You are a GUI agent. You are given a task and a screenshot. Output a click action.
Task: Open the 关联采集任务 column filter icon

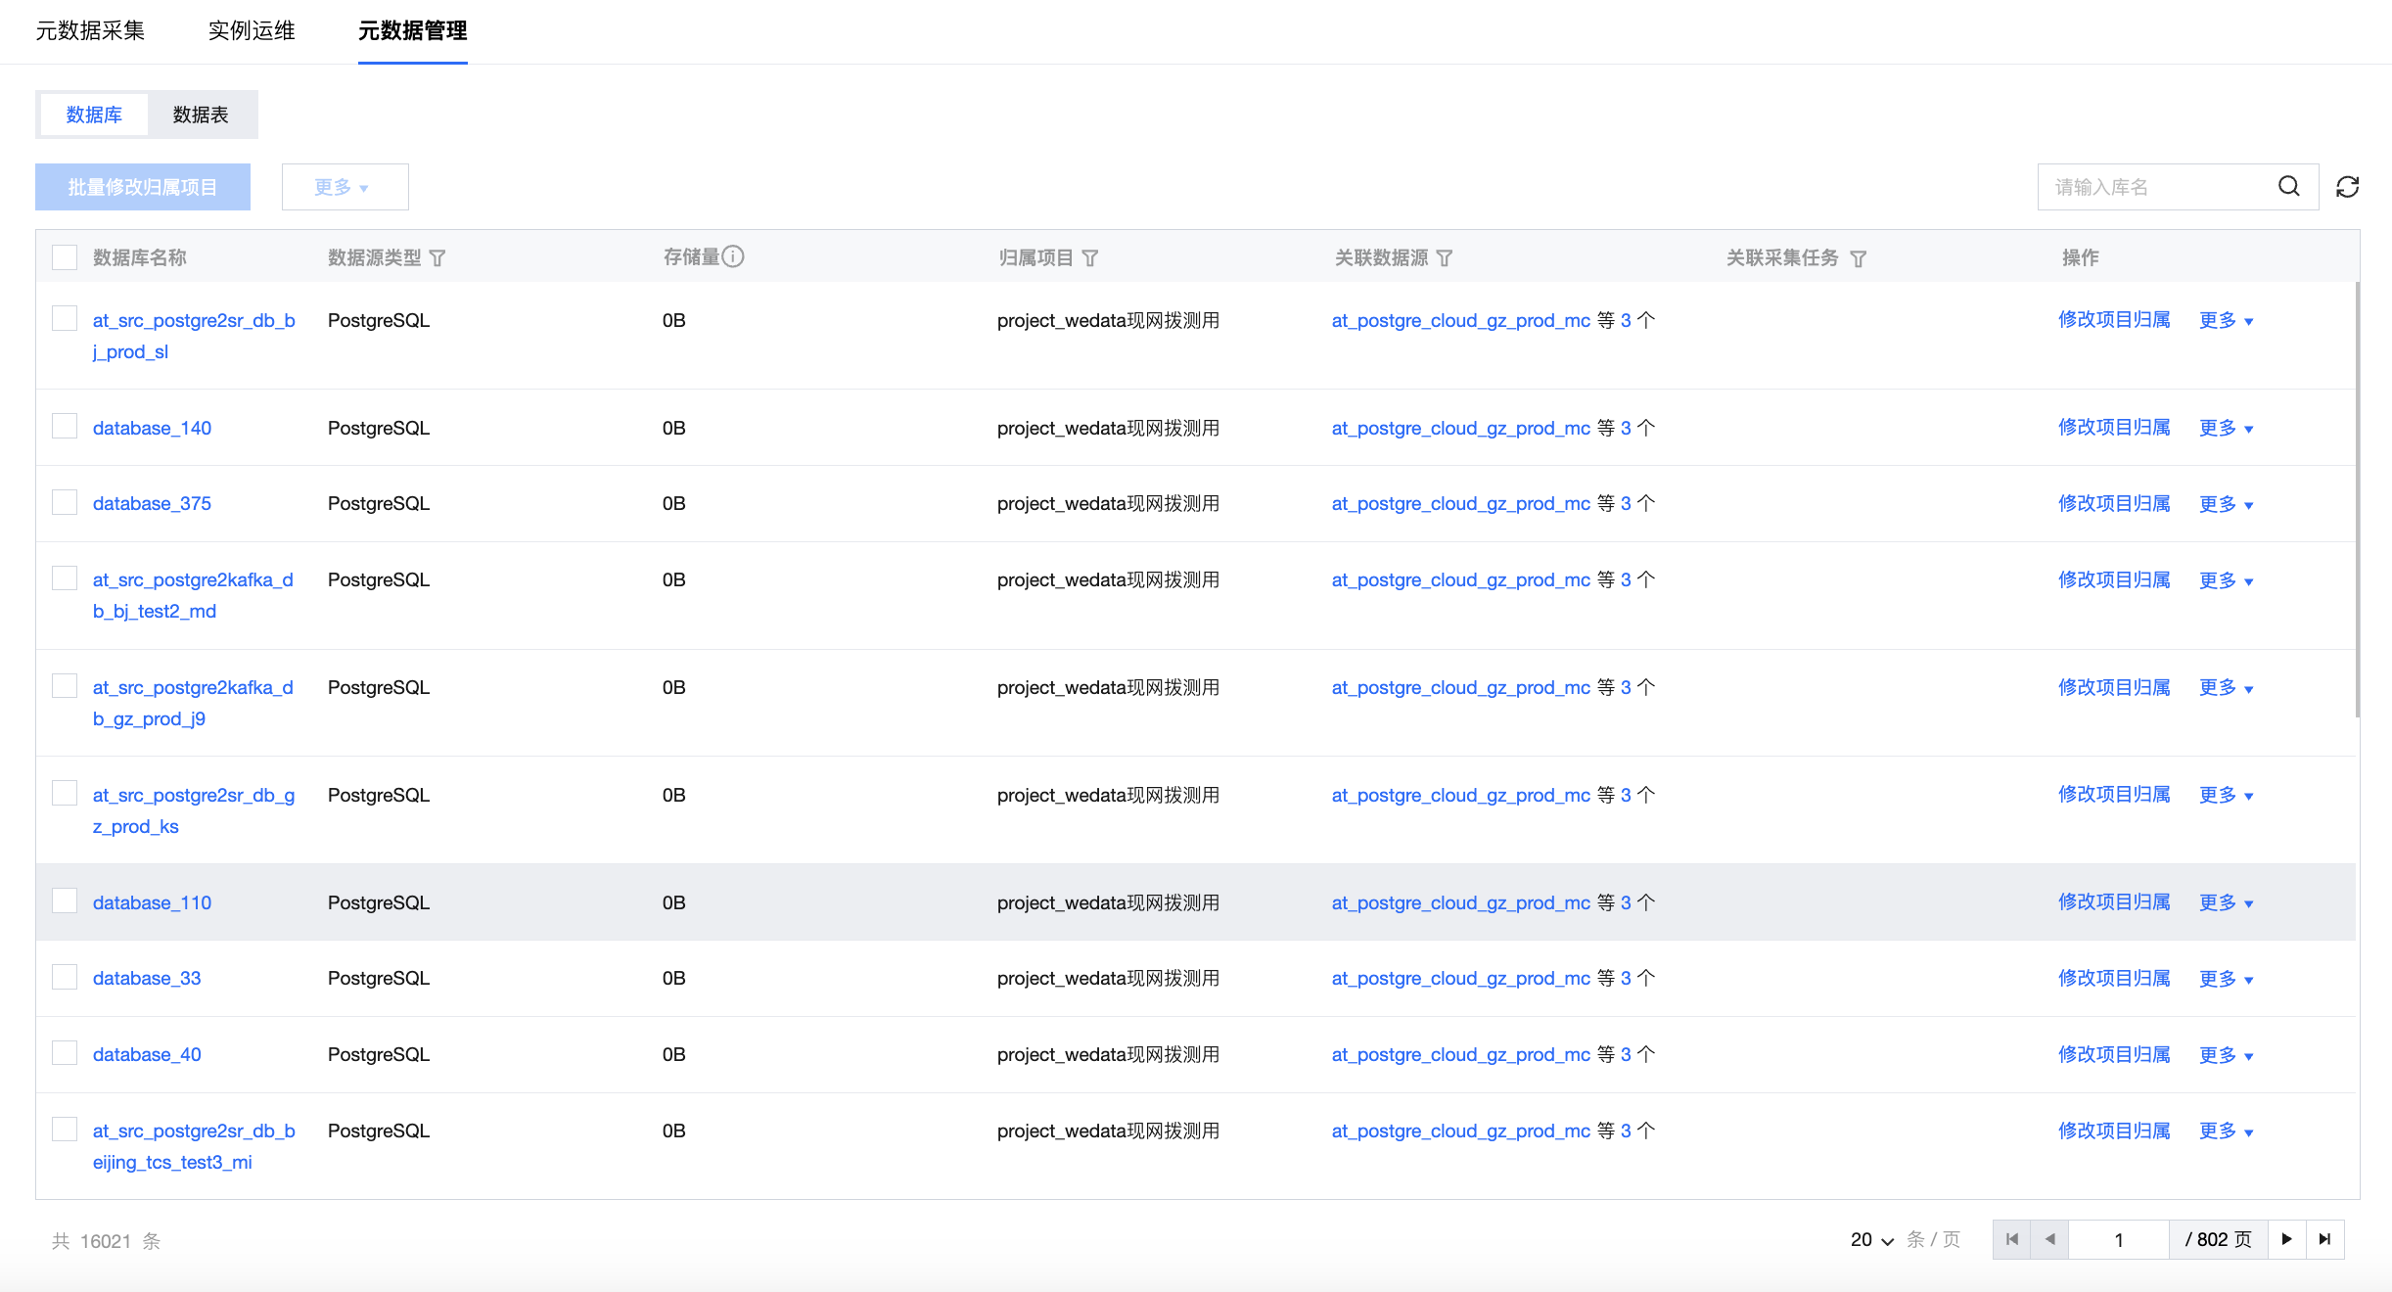[1858, 258]
